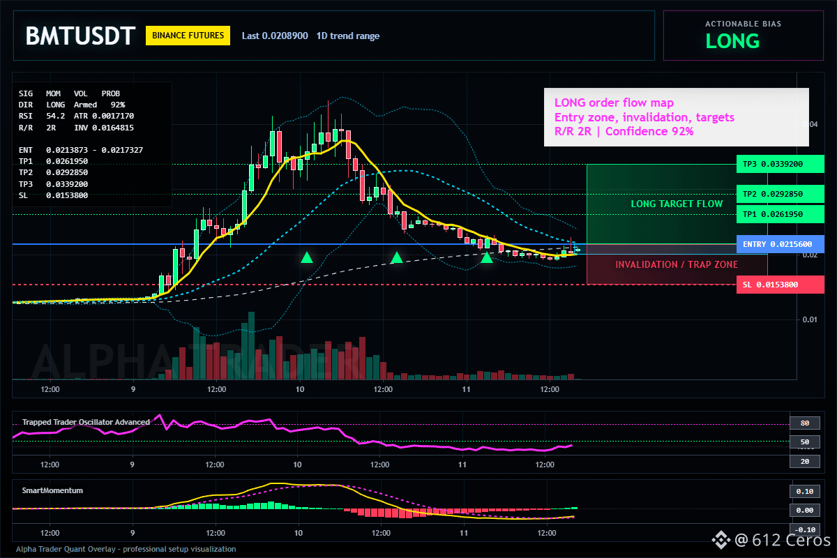Click the BINANCE FUTURES yellow badge
This screenshot has width=837, height=558.
click(188, 36)
